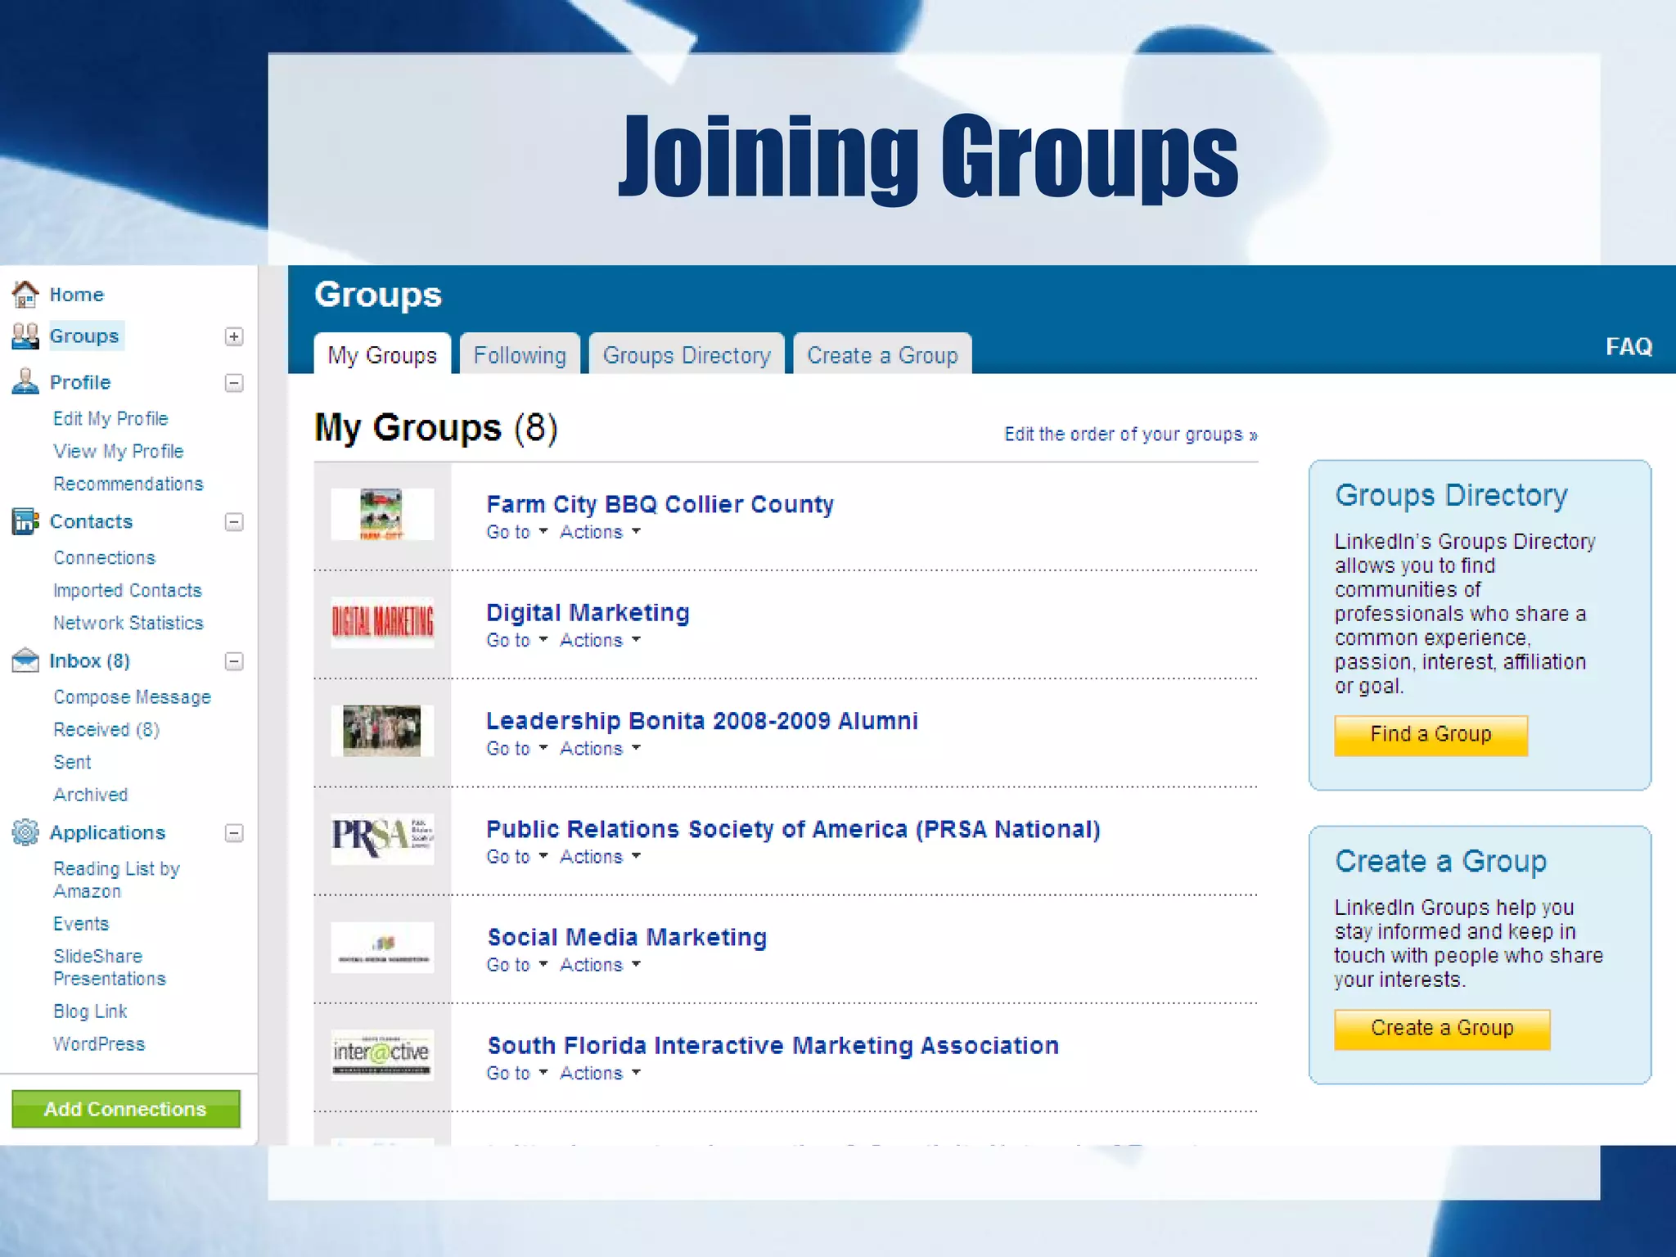The height and width of the screenshot is (1257, 1676).
Task: Click the Contacts icon in sidebar
Action: click(x=25, y=521)
